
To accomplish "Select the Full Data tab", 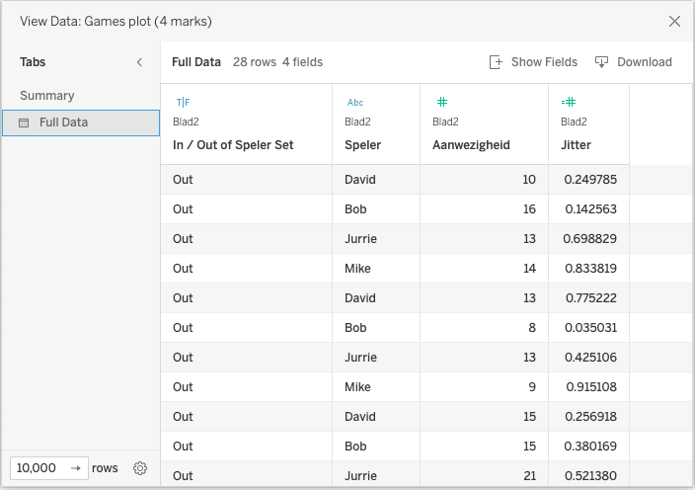I will coord(63,122).
